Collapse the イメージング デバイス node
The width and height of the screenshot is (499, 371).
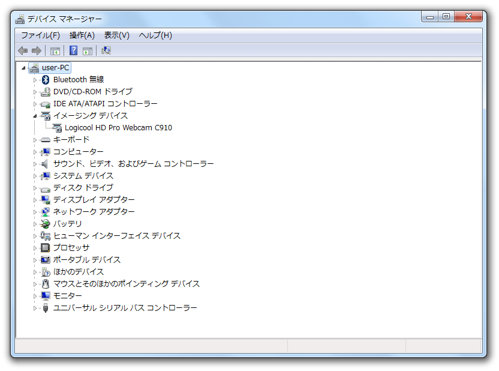click(35, 116)
